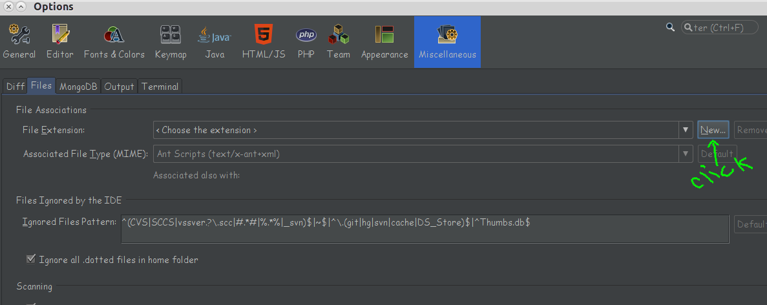Click the 'Files Ignored by the IDE' heading
767x305 pixels.
click(x=69, y=200)
